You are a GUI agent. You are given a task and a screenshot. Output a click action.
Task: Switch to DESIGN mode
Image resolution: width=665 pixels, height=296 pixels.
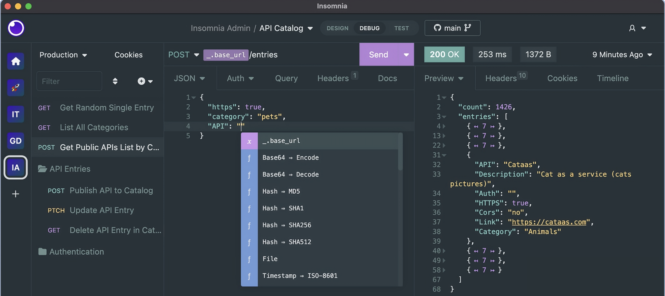(x=337, y=28)
